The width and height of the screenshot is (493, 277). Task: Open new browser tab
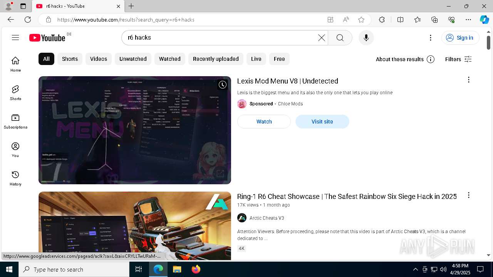click(131, 6)
